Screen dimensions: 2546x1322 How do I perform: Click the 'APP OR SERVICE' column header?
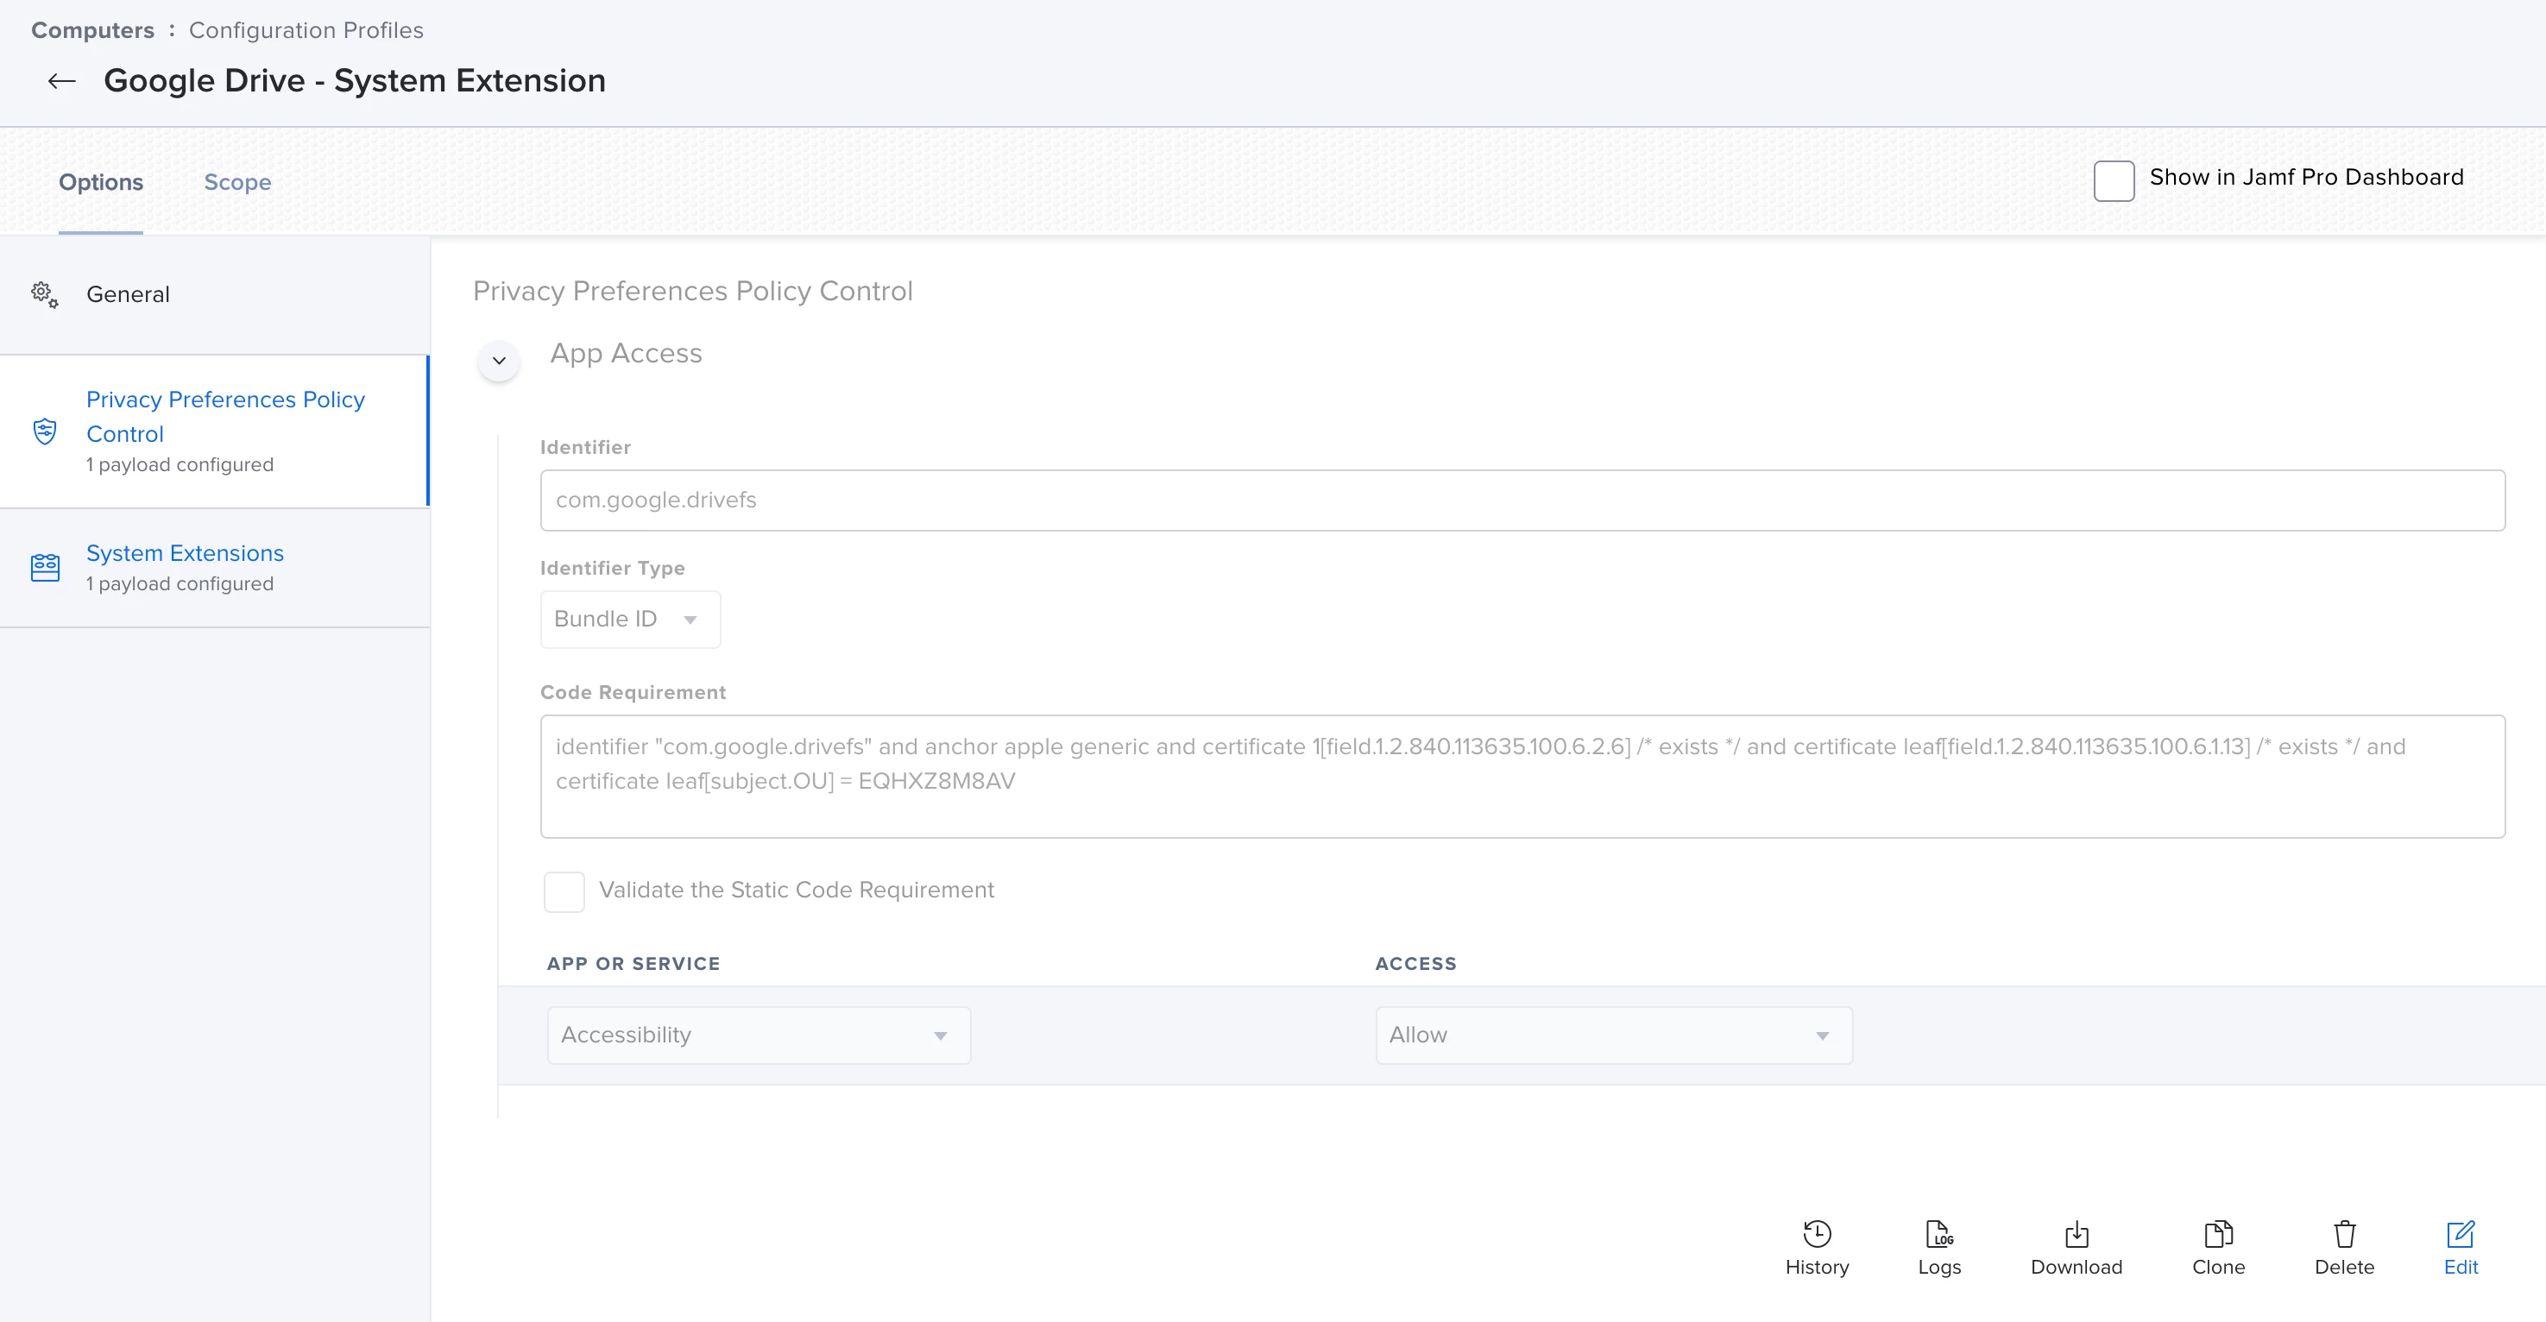633,963
